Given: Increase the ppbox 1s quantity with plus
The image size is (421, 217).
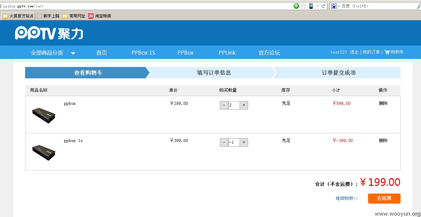Looking at the screenshot, I should coord(244,143).
